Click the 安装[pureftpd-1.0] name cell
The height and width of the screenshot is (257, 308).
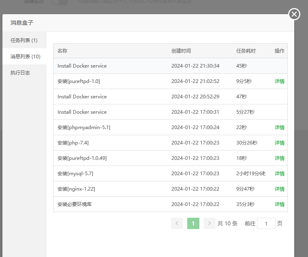[79, 81]
